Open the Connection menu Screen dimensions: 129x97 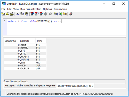tap(60, 9)
